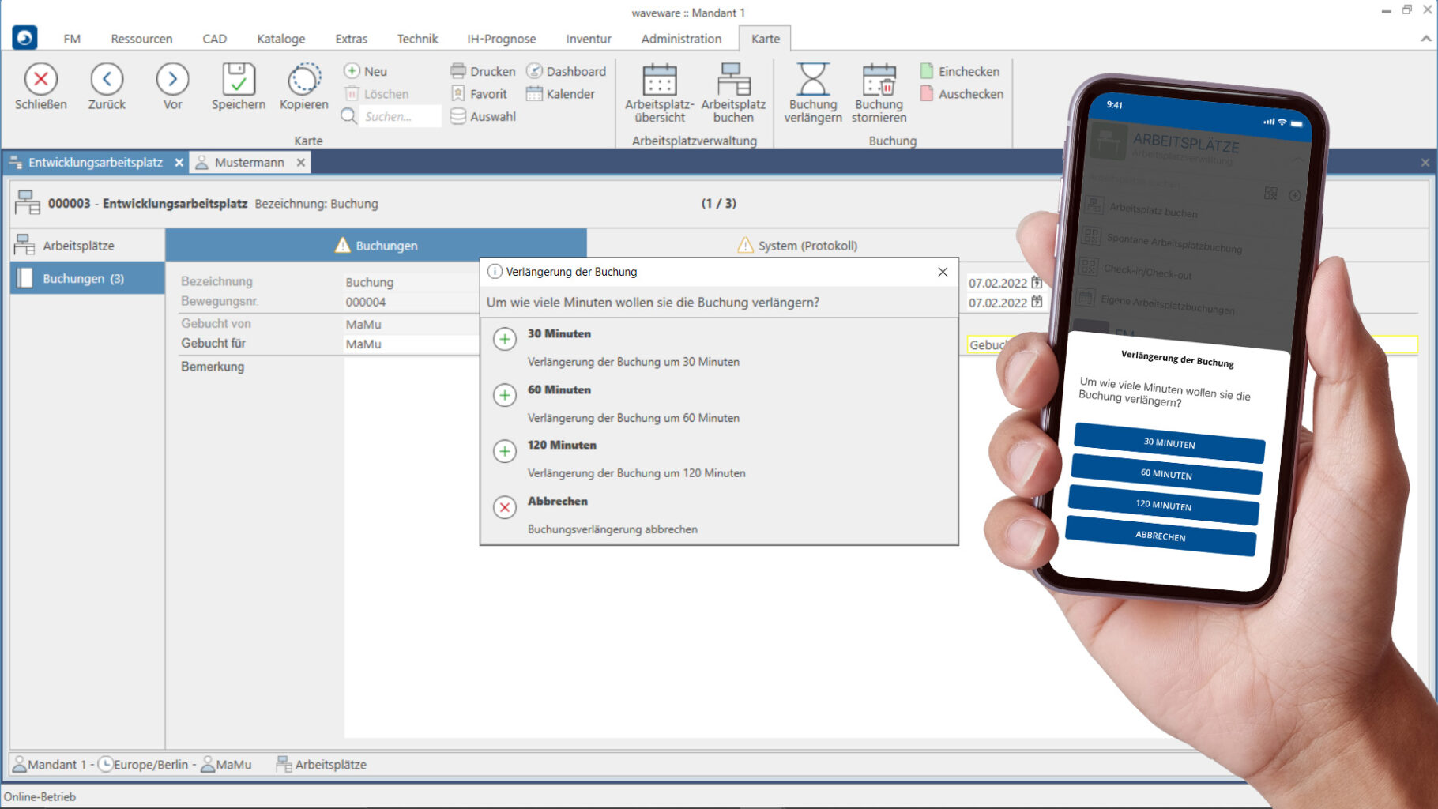
Task: Collapse the ribbon using the top-right chevron
Action: [1425, 38]
